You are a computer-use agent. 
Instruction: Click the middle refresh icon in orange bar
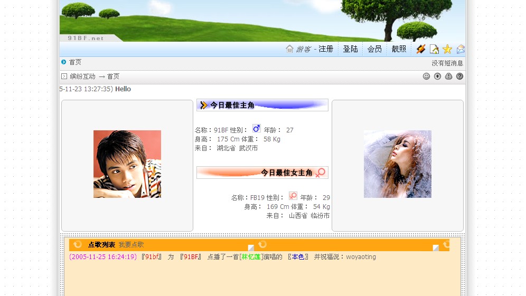pos(262,244)
